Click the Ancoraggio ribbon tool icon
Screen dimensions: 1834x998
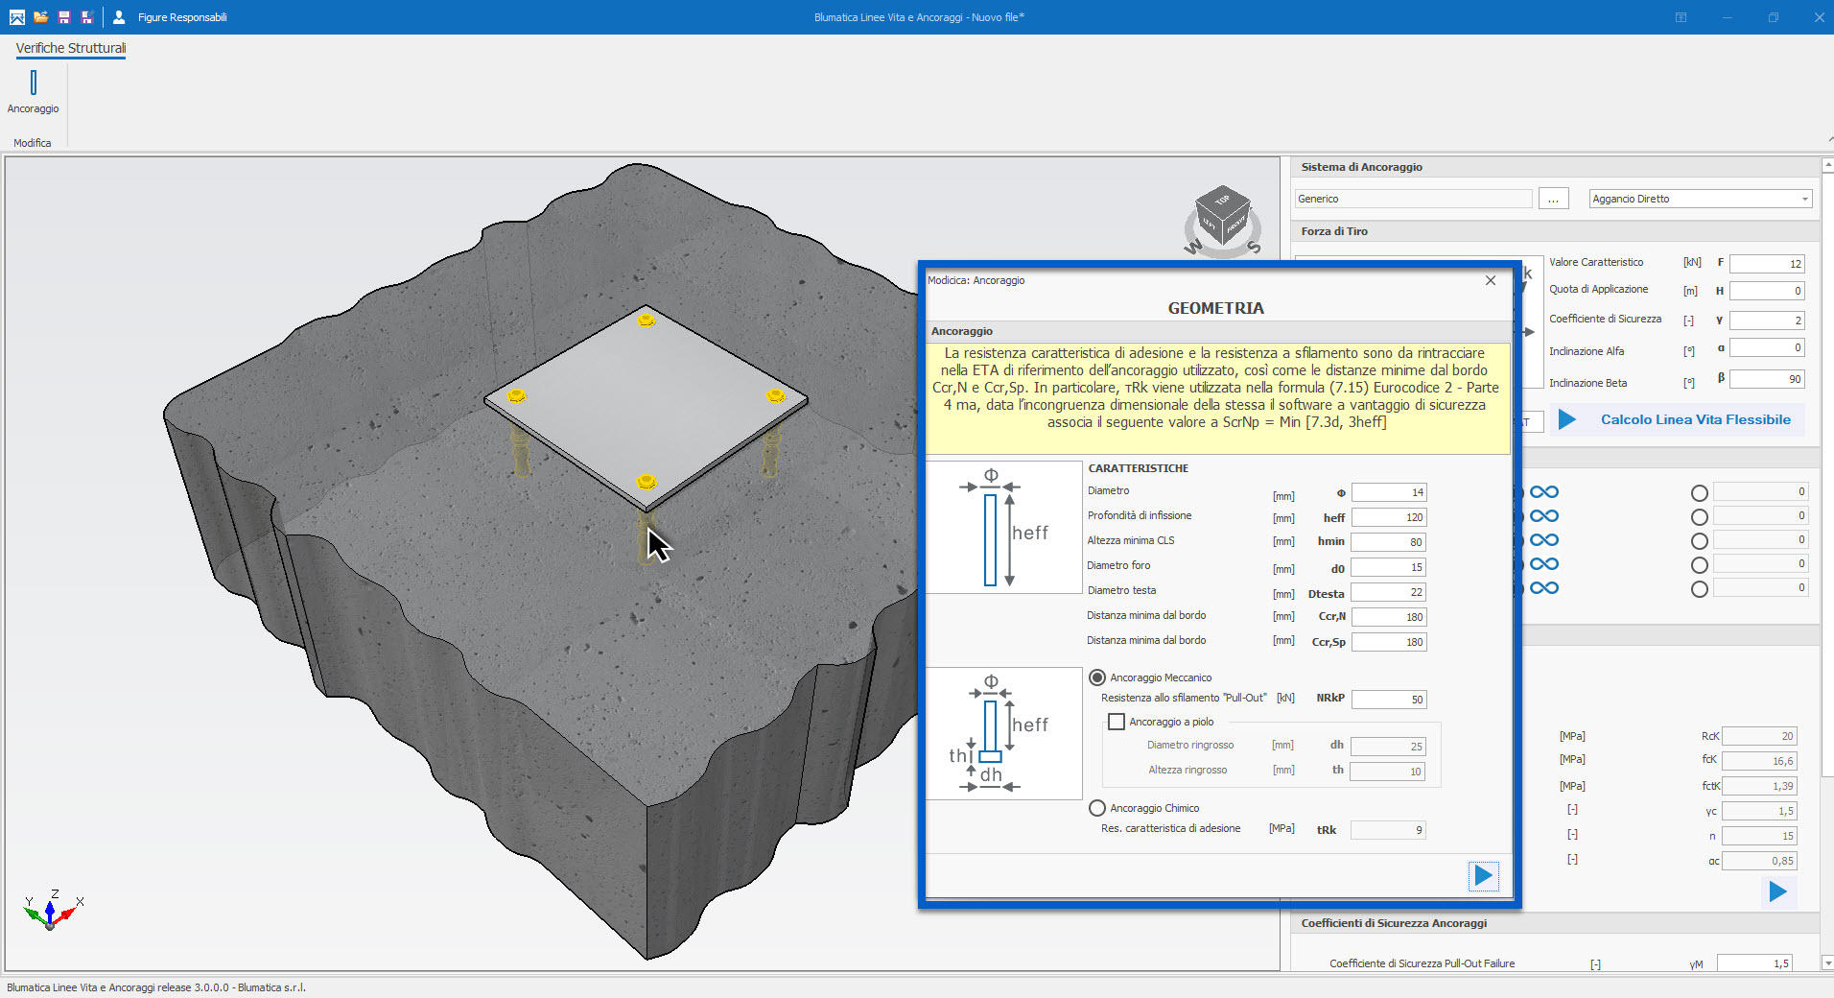(34, 83)
